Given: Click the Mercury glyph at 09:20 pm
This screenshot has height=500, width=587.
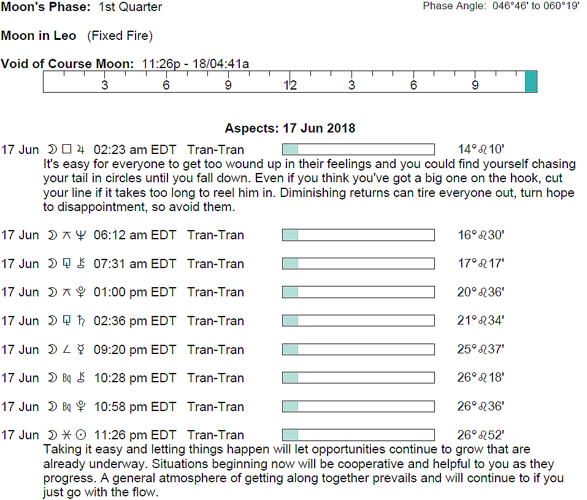Looking at the screenshot, I should (80, 350).
